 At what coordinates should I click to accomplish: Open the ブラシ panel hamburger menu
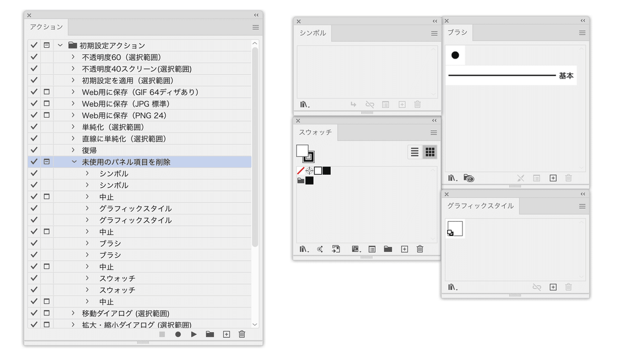click(582, 32)
